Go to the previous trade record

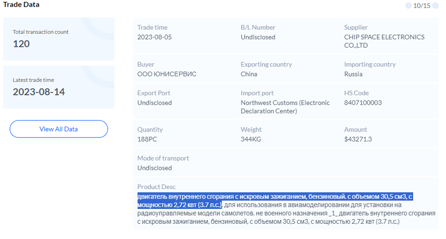pos(408,6)
